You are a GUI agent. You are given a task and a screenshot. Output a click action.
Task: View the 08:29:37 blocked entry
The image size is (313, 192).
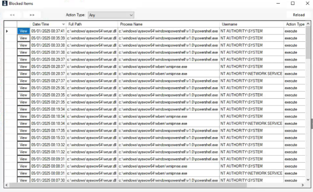pyautogui.click(x=23, y=59)
